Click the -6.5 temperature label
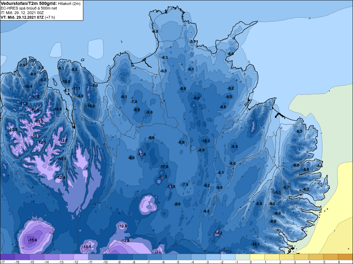Screen dimensions: 353x264 tap(163, 71)
